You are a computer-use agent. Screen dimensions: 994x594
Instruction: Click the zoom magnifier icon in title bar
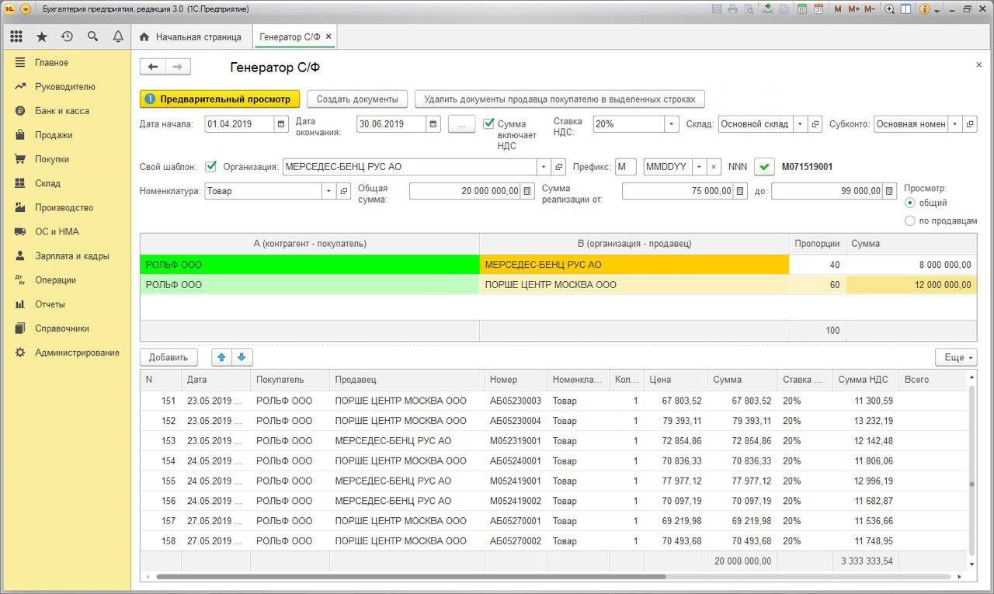point(890,9)
